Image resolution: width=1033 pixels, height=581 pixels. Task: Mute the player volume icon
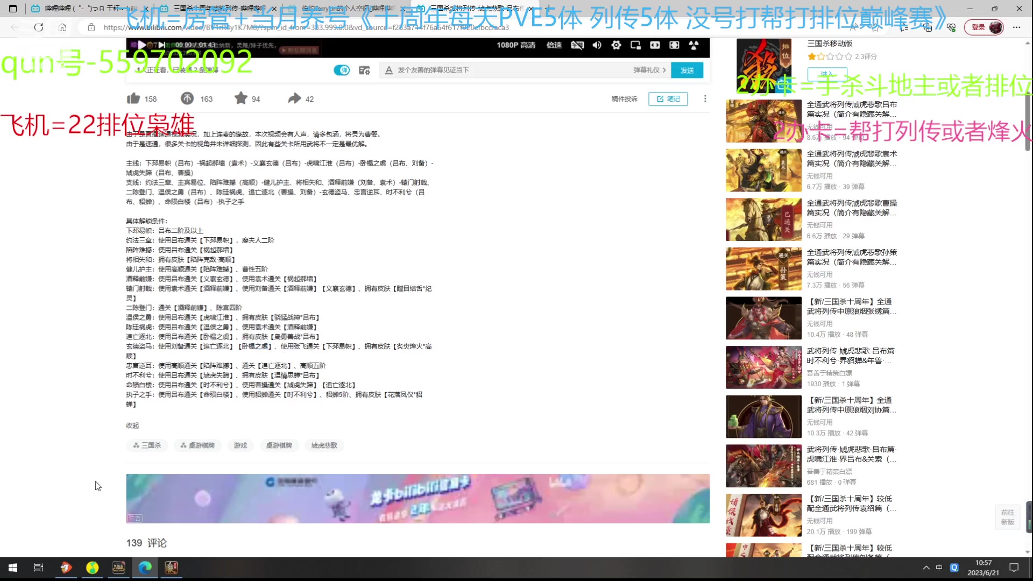[597, 45]
